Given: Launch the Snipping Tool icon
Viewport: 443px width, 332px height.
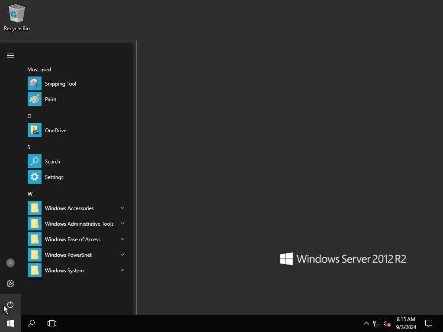Looking at the screenshot, I should coord(35,83).
